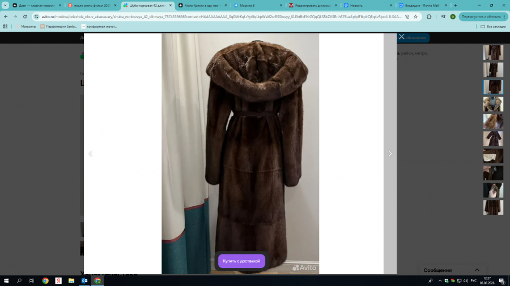The height and width of the screenshot is (286, 510).
Task: Expand the tab search dropdown arrow
Action: (6, 5)
